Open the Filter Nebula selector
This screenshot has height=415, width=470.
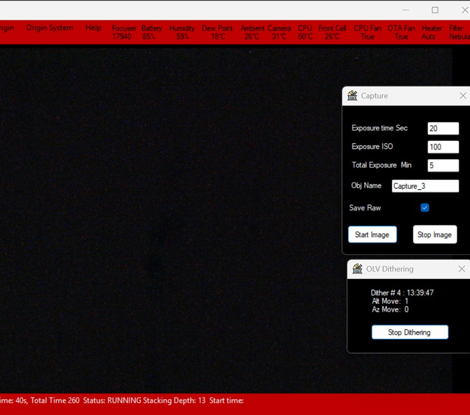click(x=459, y=32)
